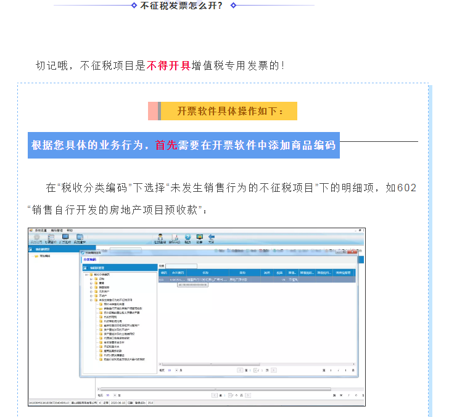Open the 系统设置 menu in the menu bar
This screenshot has width=449, height=417.
click(41, 230)
